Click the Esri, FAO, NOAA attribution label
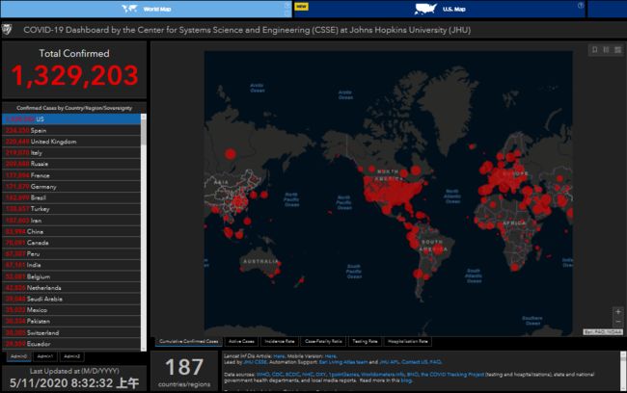The width and height of the screenshot is (627, 393). coord(603,332)
